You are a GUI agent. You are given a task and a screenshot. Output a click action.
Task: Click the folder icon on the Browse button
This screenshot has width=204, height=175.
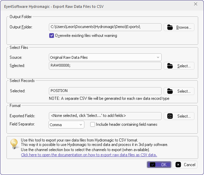pyautogui.click(x=170, y=27)
